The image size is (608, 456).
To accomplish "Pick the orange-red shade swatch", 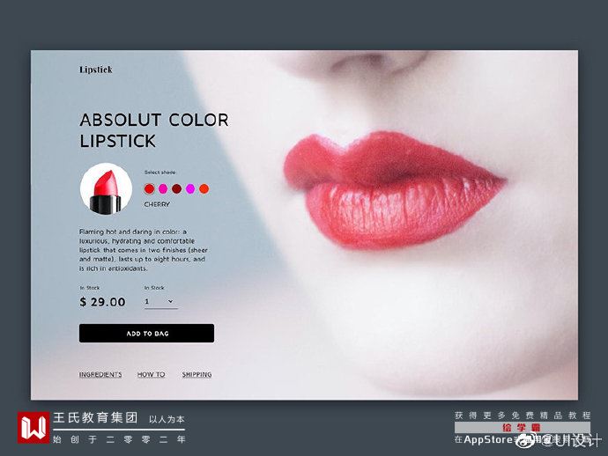I will pos(204,188).
